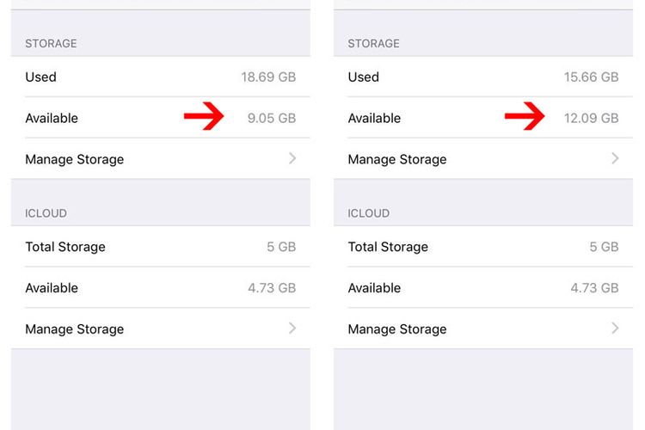Open Manage Storage under right ICLOUD section
The height and width of the screenshot is (430, 645).
pyautogui.click(x=483, y=329)
